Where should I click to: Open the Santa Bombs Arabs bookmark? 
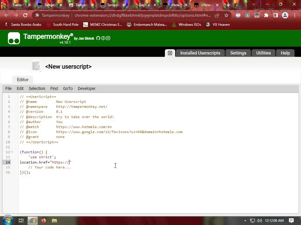pyautogui.click(x=23, y=25)
